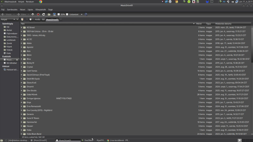Open the green cube tray icon
Screen dimensions: 253x142
(189, 2)
